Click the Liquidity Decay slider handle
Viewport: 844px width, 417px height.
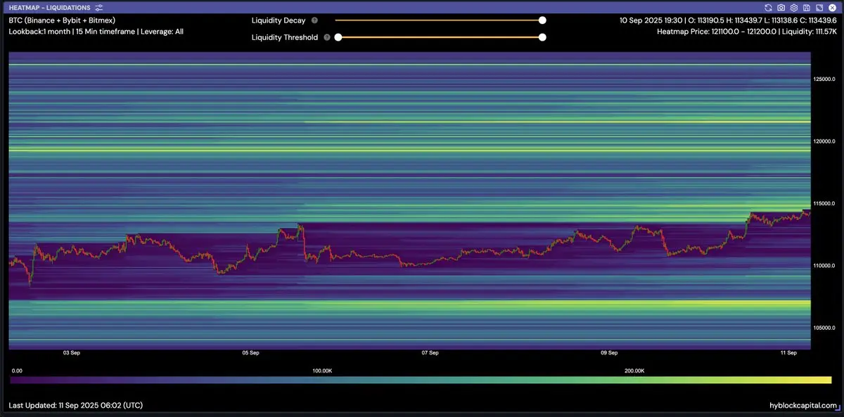pyautogui.click(x=542, y=20)
